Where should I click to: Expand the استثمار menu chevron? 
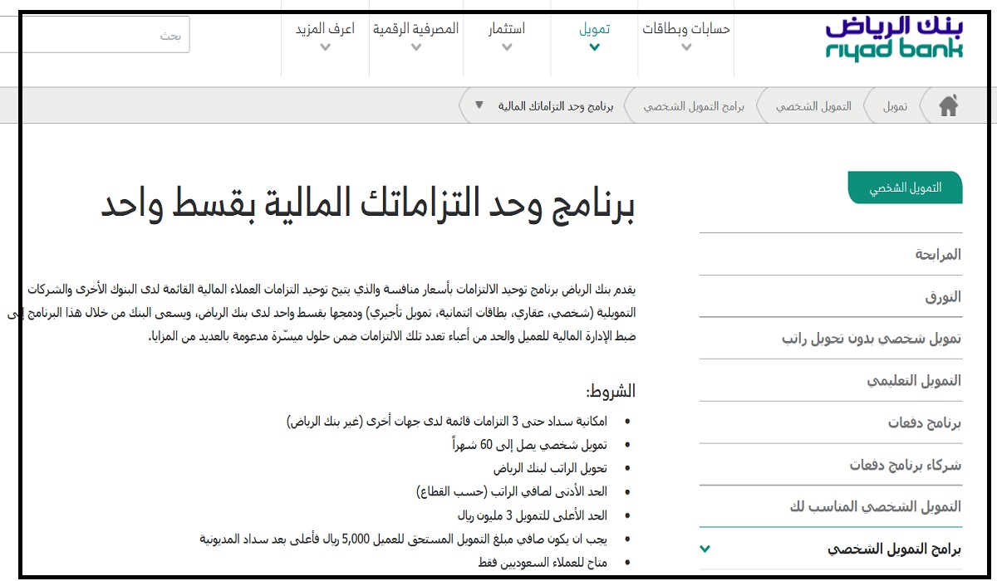[x=507, y=47]
